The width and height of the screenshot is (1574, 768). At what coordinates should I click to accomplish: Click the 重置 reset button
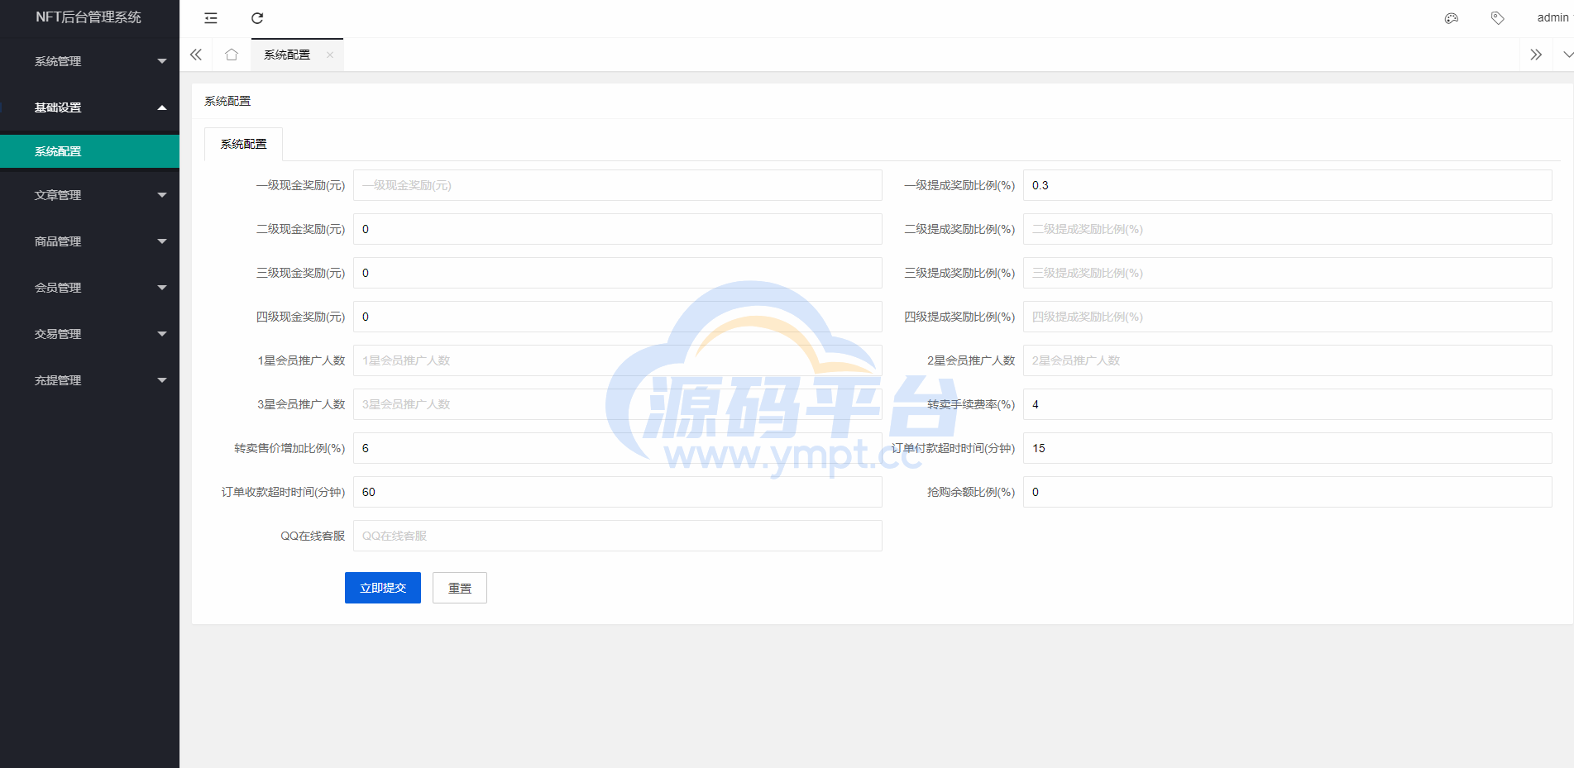tap(460, 588)
